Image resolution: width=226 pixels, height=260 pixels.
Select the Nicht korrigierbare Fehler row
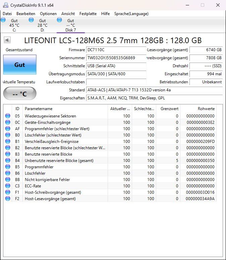pyautogui.click(x=110, y=180)
